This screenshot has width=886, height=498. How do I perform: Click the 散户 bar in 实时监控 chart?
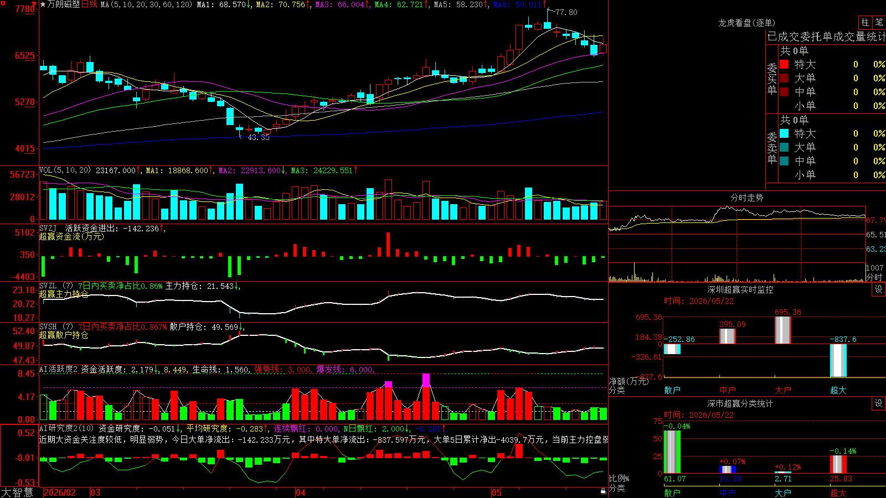[x=672, y=349]
